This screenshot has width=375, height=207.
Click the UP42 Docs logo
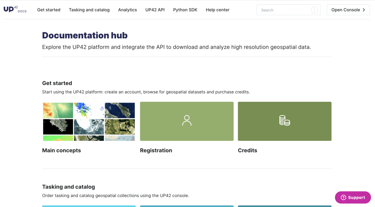(x=15, y=9)
